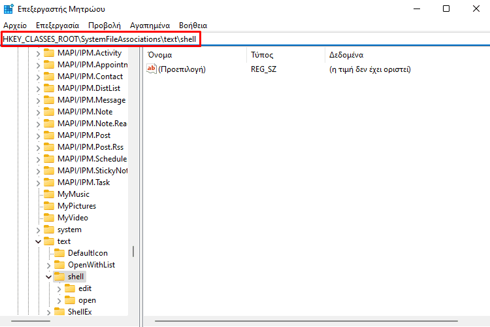This screenshot has height=327, width=490.
Task: Select the (Προεπιλογή) value name
Action: 182,69
